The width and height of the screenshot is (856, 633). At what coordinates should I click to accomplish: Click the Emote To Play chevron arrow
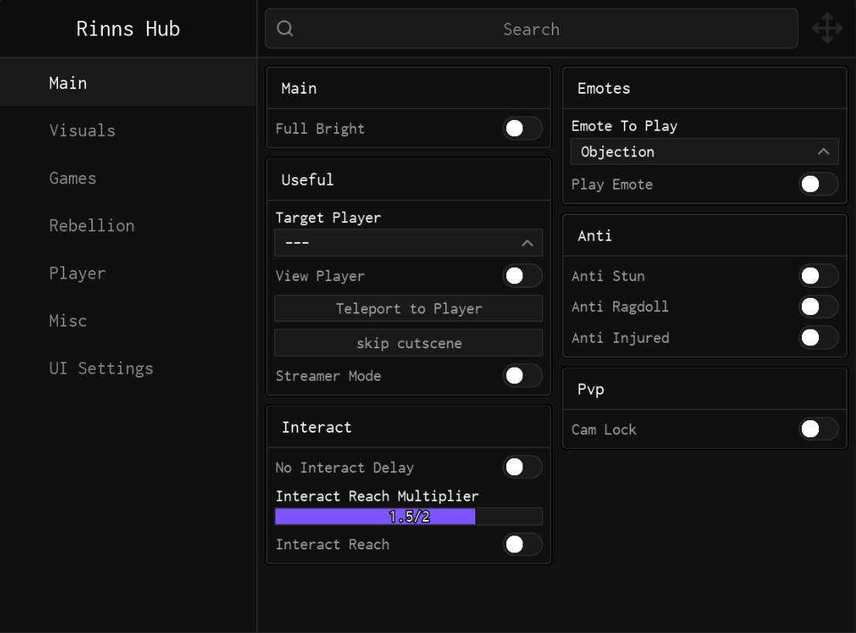point(823,152)
